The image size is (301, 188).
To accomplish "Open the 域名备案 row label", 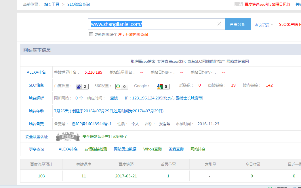I will click(36, 124).
